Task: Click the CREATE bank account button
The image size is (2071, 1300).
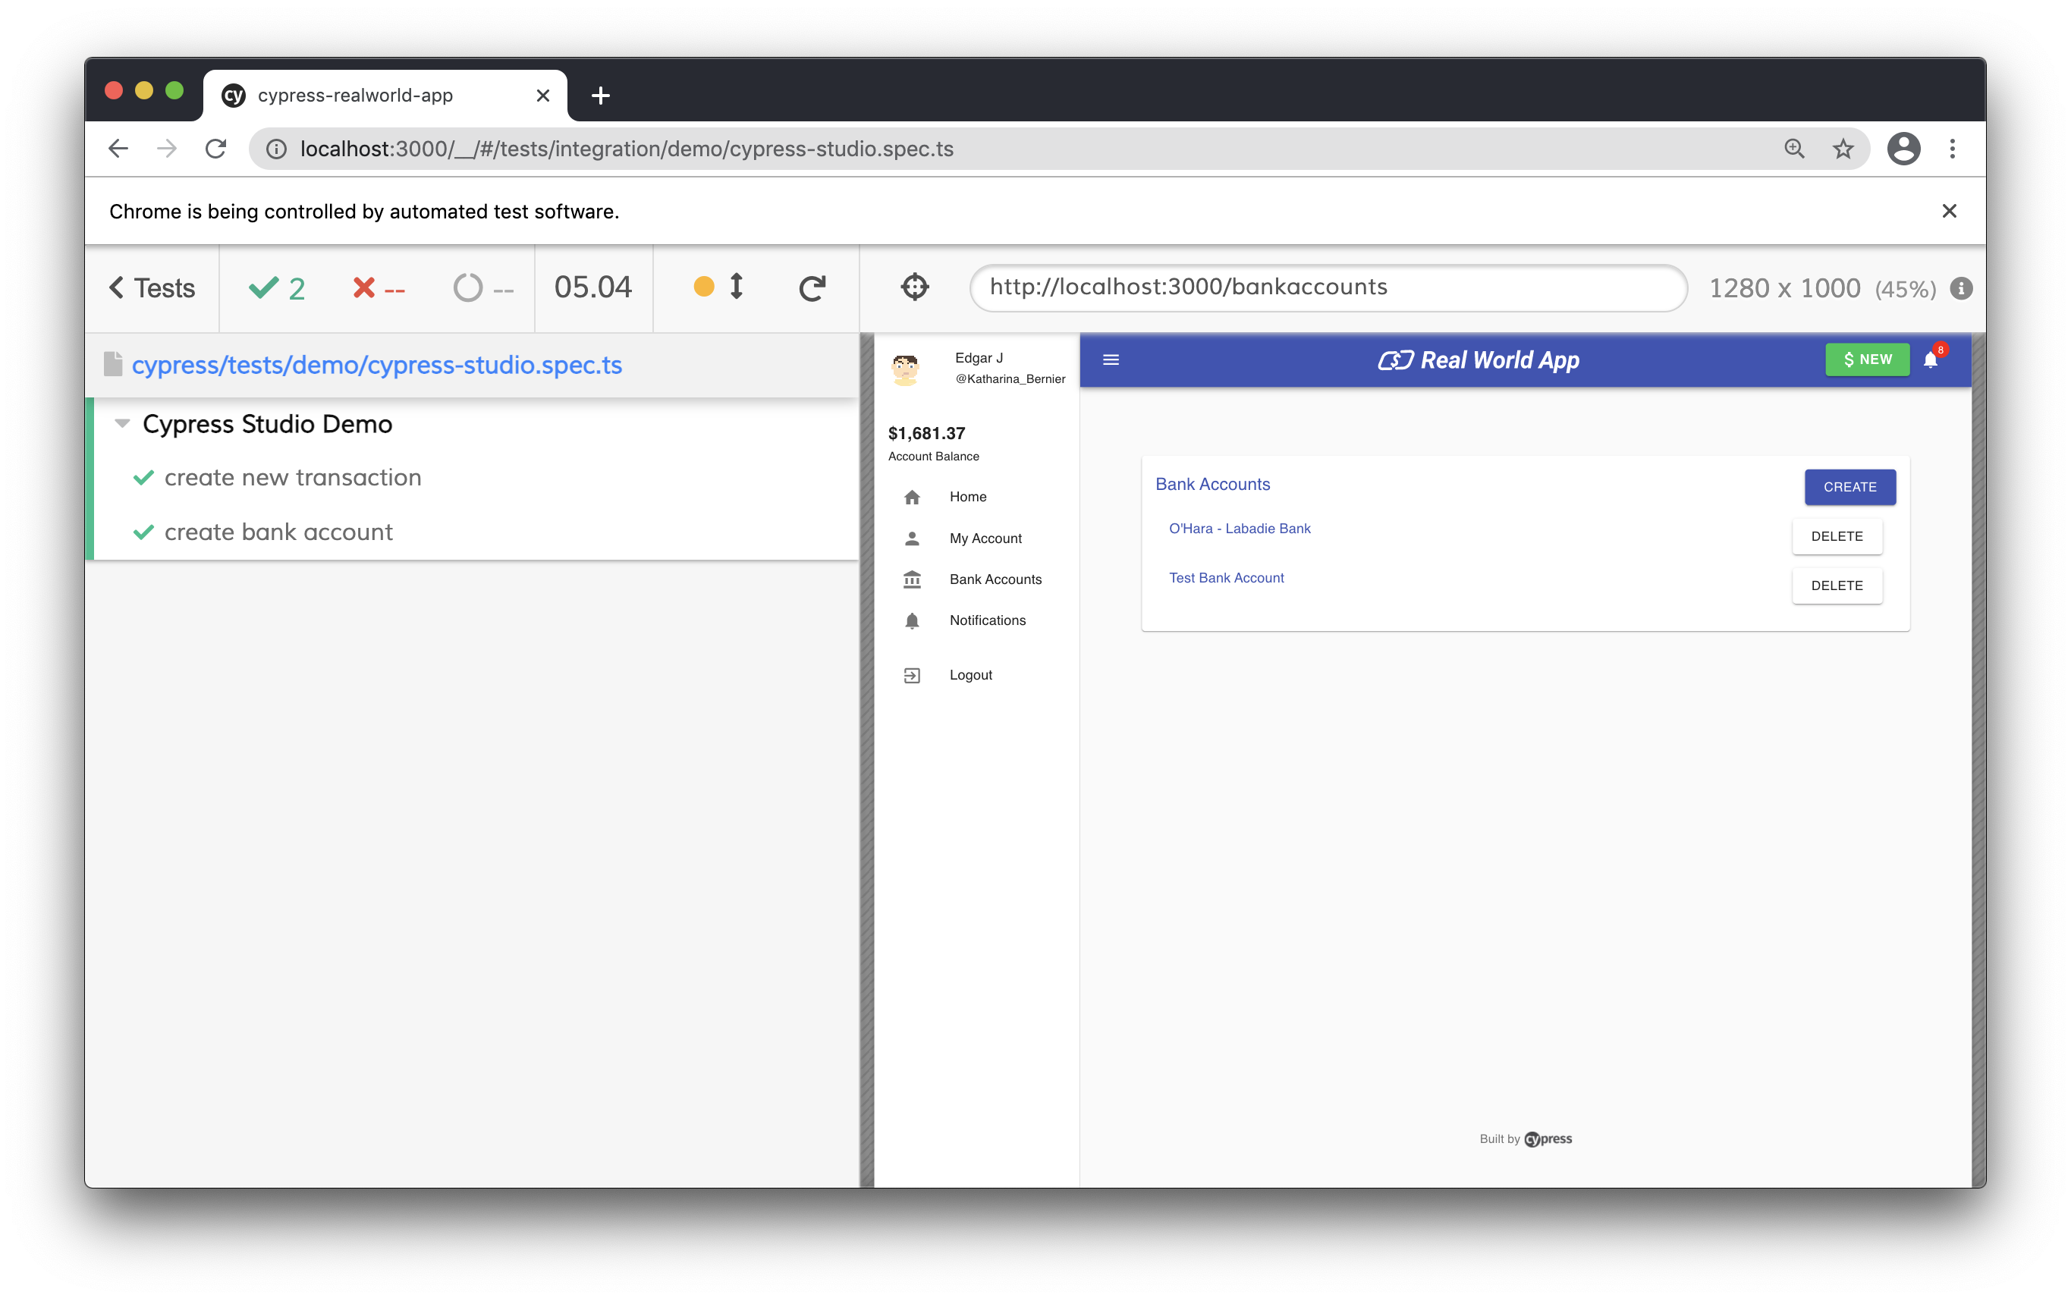Action: click(x=1849, y=487)
